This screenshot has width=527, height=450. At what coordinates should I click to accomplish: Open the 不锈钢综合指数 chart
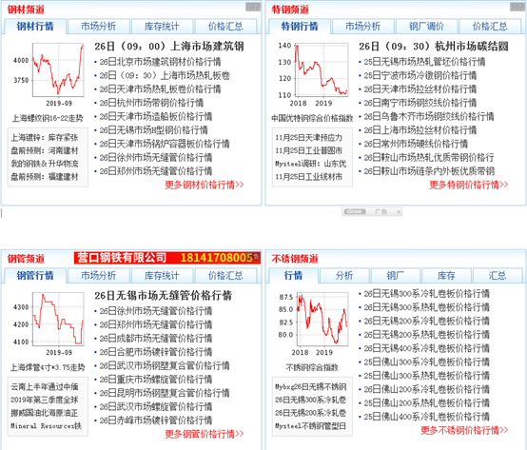click(313, 323)
